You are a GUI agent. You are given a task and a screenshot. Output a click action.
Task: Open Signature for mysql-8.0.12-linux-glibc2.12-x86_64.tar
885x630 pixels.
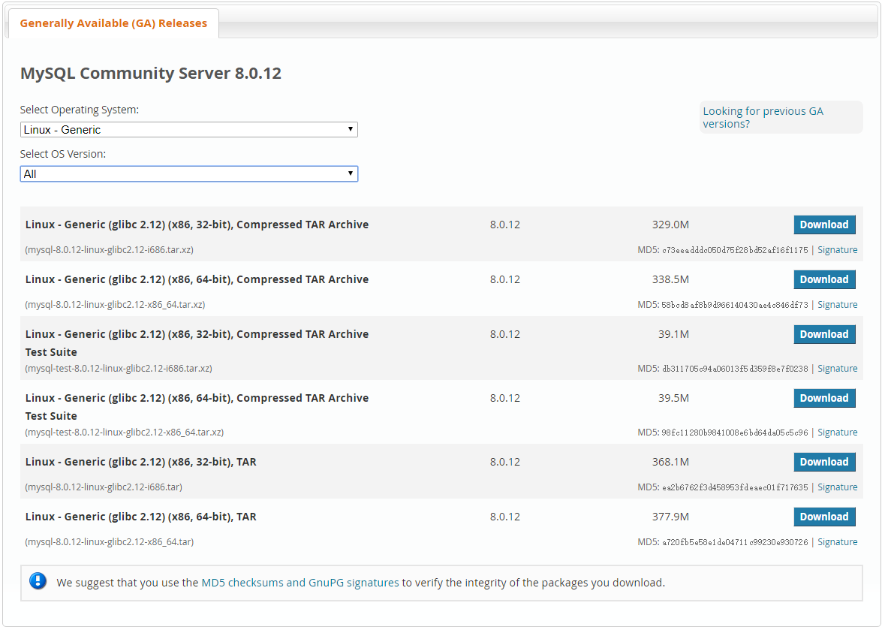[x=837, y=541]
